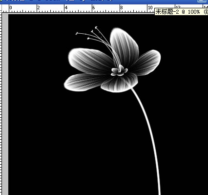Click the leftmost stamen tip
Image resolution: width=208 pixels, height=195 pixels.
77,33
